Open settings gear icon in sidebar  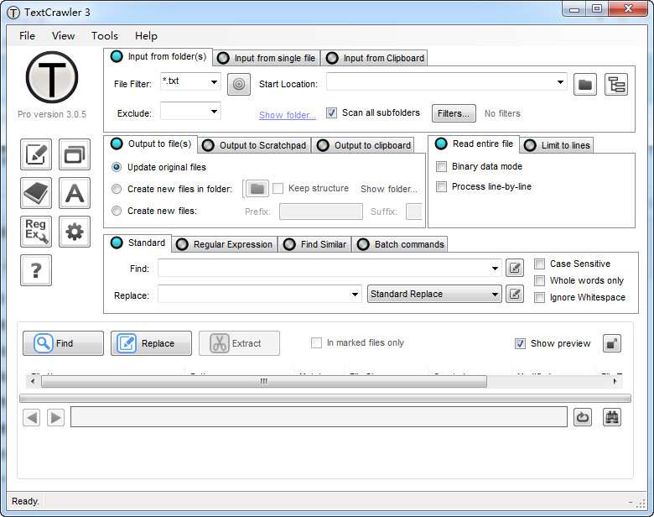tap(75, 232)
